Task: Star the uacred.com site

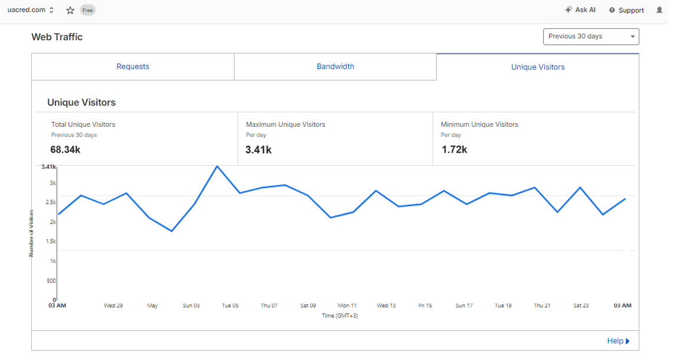Action: (70, 10)
